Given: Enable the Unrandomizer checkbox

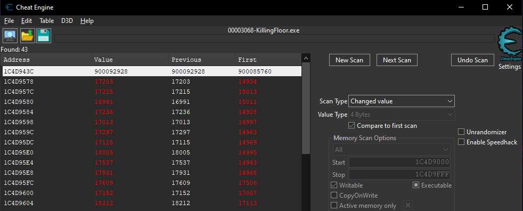Looking at the screenshot, I should point(461,132).
